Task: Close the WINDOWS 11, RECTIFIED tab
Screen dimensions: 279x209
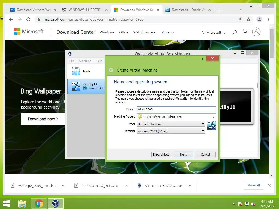Action: 107,10
